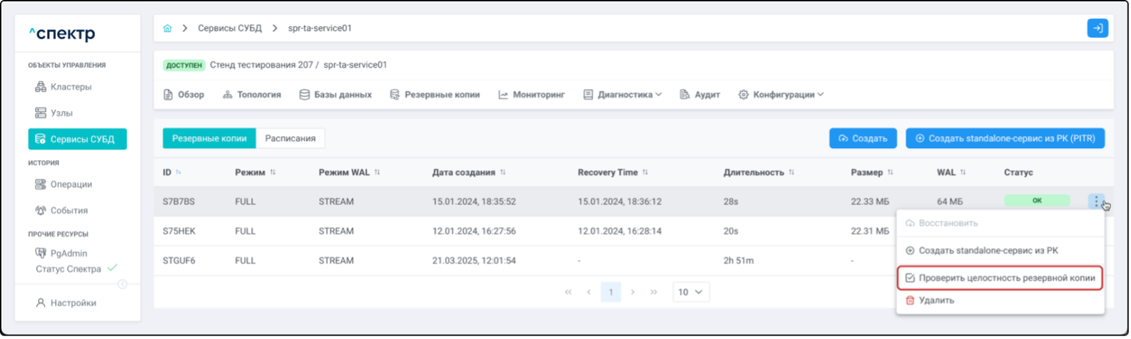Open the page size dropdown showing 10
This screenshot has width=1131, height=339.
[690, 292]
